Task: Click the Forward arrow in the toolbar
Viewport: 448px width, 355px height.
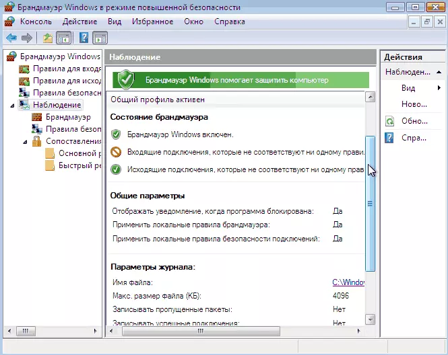Action: pyautogui.click(x=26, y=38)
